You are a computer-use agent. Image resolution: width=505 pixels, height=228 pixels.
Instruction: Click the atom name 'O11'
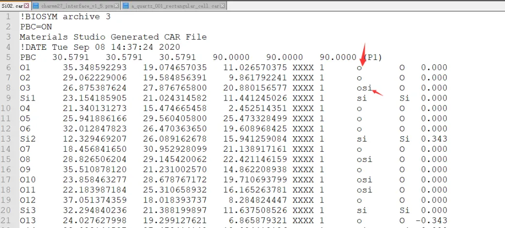28,190
